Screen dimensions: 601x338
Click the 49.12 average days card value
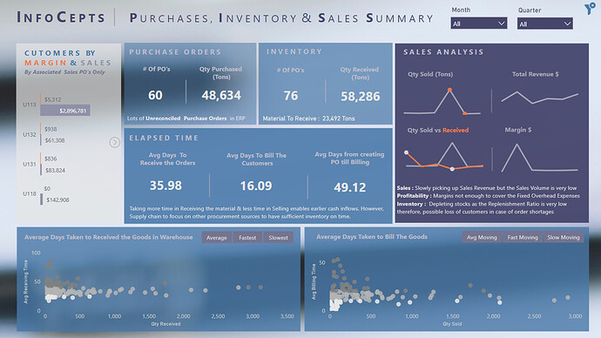349,187
